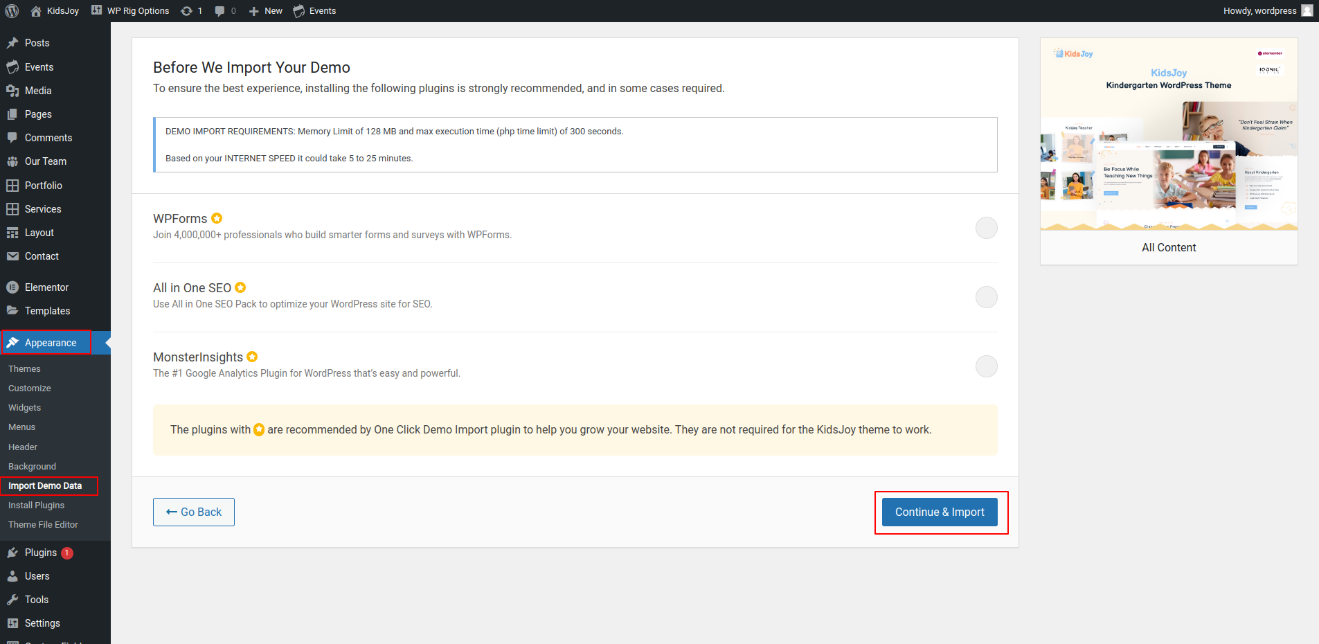The height and width of the screenshot is (644, 1319).
Task: Click the Plugins plug icon
Action: point(12,553)
